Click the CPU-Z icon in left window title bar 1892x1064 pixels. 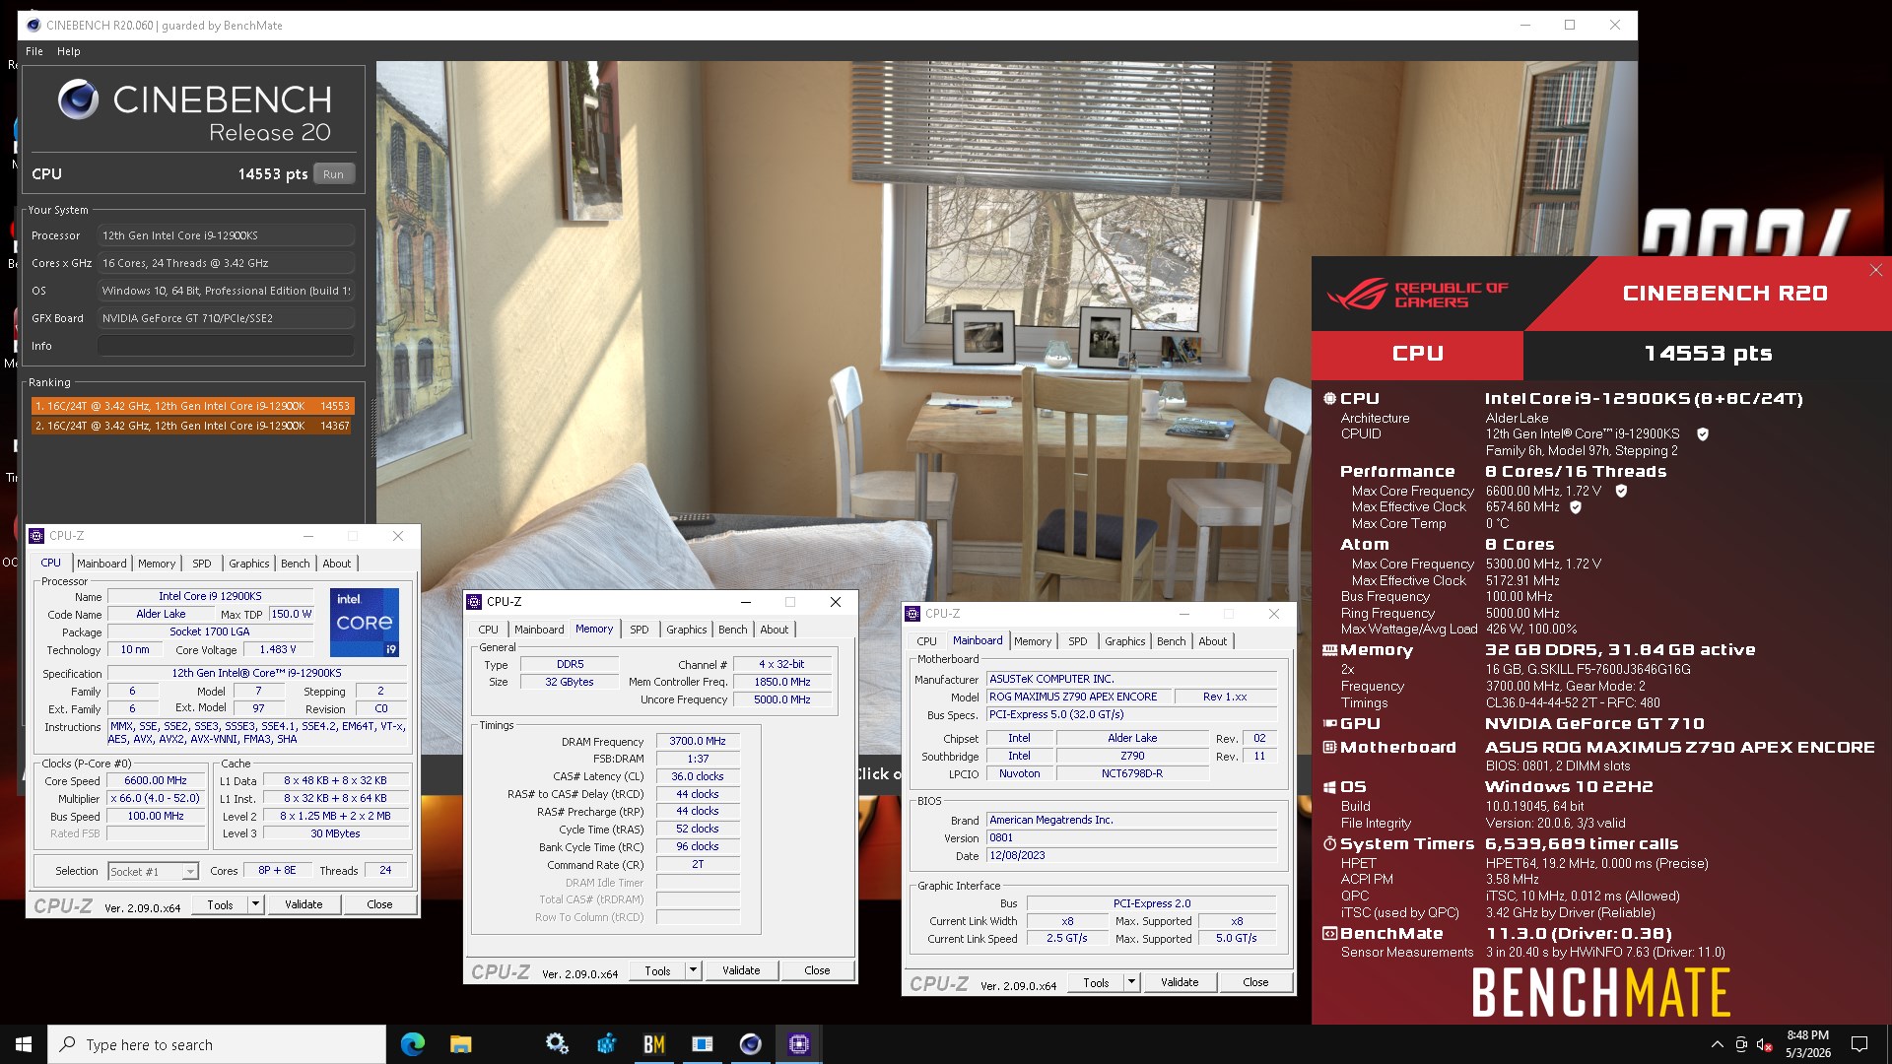coord(36,536)
